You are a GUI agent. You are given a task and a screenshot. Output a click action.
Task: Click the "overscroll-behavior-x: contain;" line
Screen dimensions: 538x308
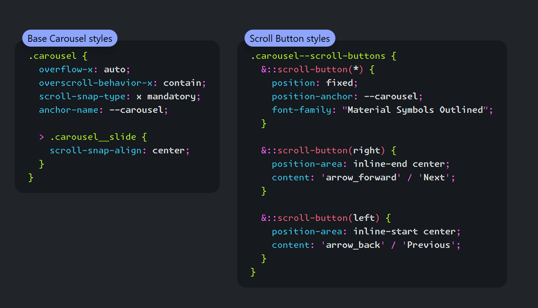(122, 83)
